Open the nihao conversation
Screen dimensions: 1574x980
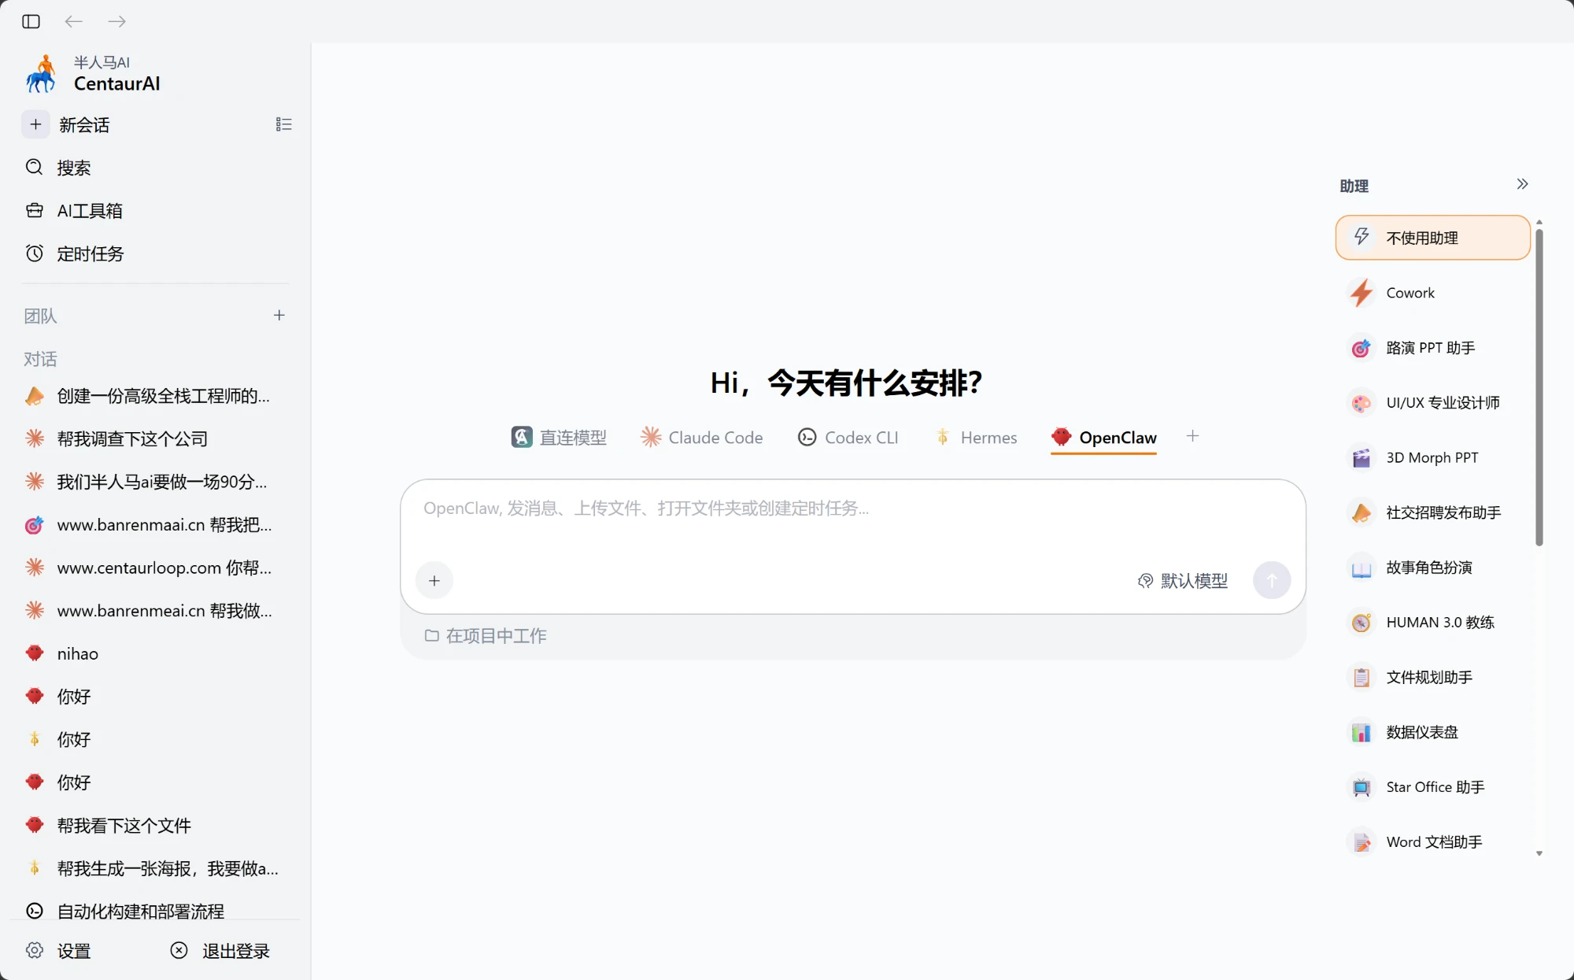coord(156,653)
